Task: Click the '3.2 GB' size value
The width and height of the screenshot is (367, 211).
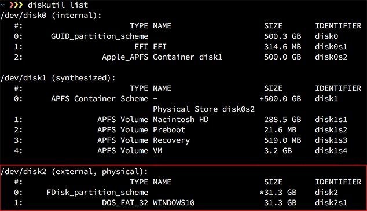Action: click(278, 150)
